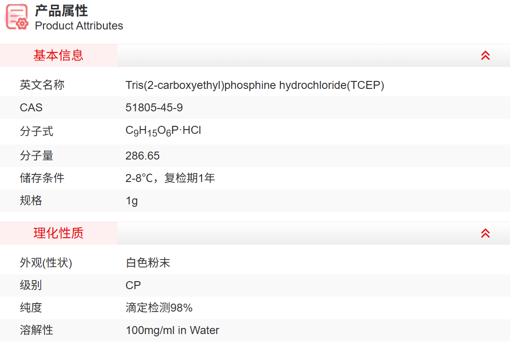
Task: Click the molecular weight value 286.65
Action: pyautogui.click(x=142, y=156)
